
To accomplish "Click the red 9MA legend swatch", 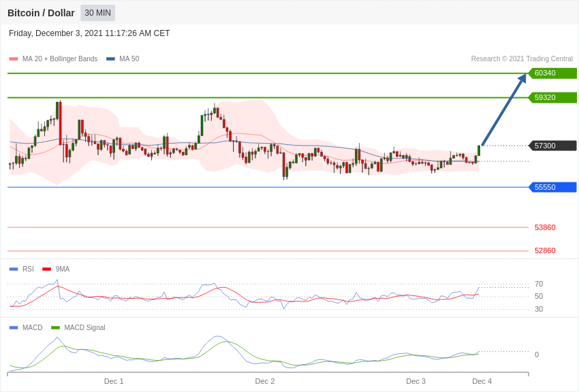I will pos(46,269).
